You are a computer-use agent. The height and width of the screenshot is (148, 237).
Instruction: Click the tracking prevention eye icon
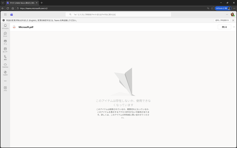208,8
